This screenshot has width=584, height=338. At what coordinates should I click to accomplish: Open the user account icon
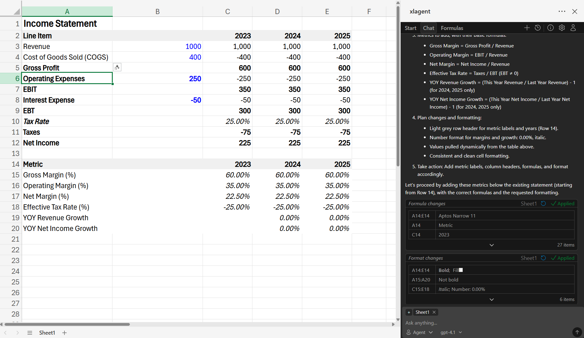[x=573, y=28]
